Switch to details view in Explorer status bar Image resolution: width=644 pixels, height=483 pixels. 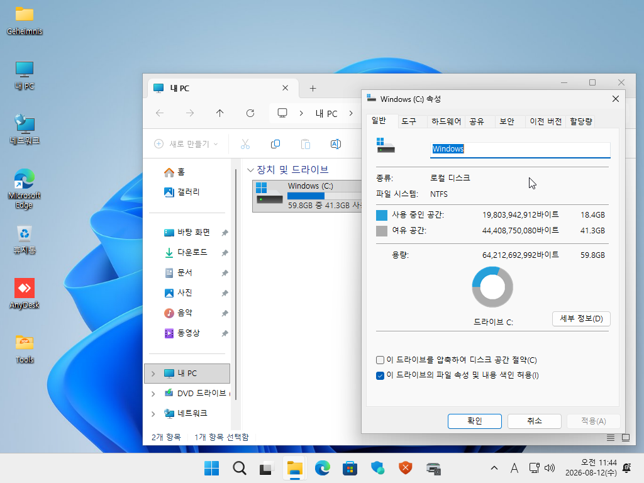pyautogui.click(x=611, y=438)
